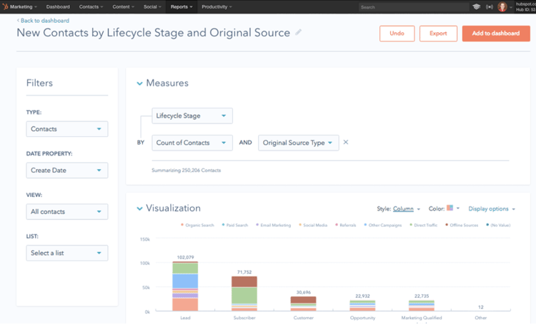
Task: Click the Add to dashboard button
Action: 495,34
